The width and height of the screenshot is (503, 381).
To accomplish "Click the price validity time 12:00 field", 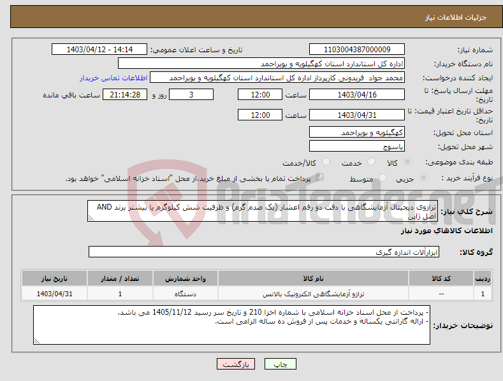I will click(x=260, y=115).
